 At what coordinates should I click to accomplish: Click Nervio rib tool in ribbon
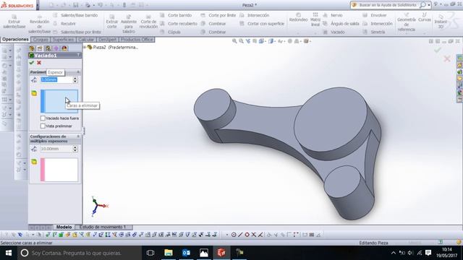click(333, 15)
